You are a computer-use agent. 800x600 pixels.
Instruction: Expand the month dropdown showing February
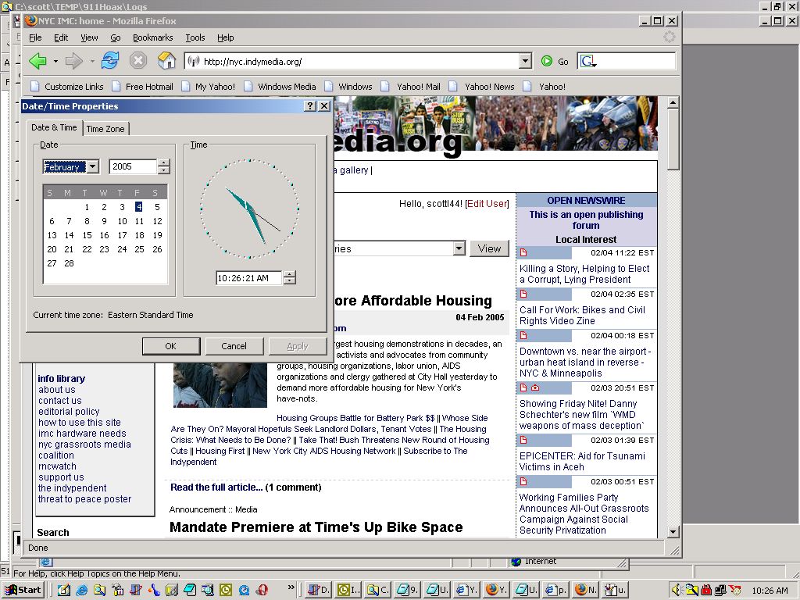tap(93, 166)
